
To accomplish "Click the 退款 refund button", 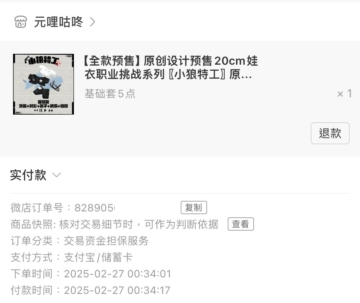I will point(330,133).
